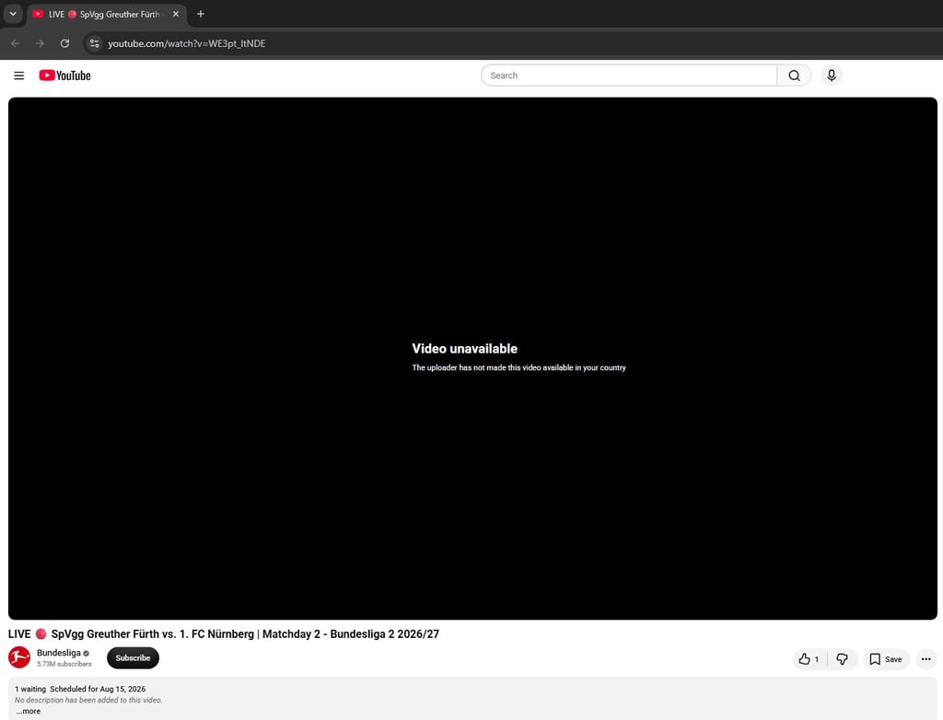Click '5.73M subscribers' text
Screen dimensions: 943x720
pyautogui.click(x=64, y=664)
